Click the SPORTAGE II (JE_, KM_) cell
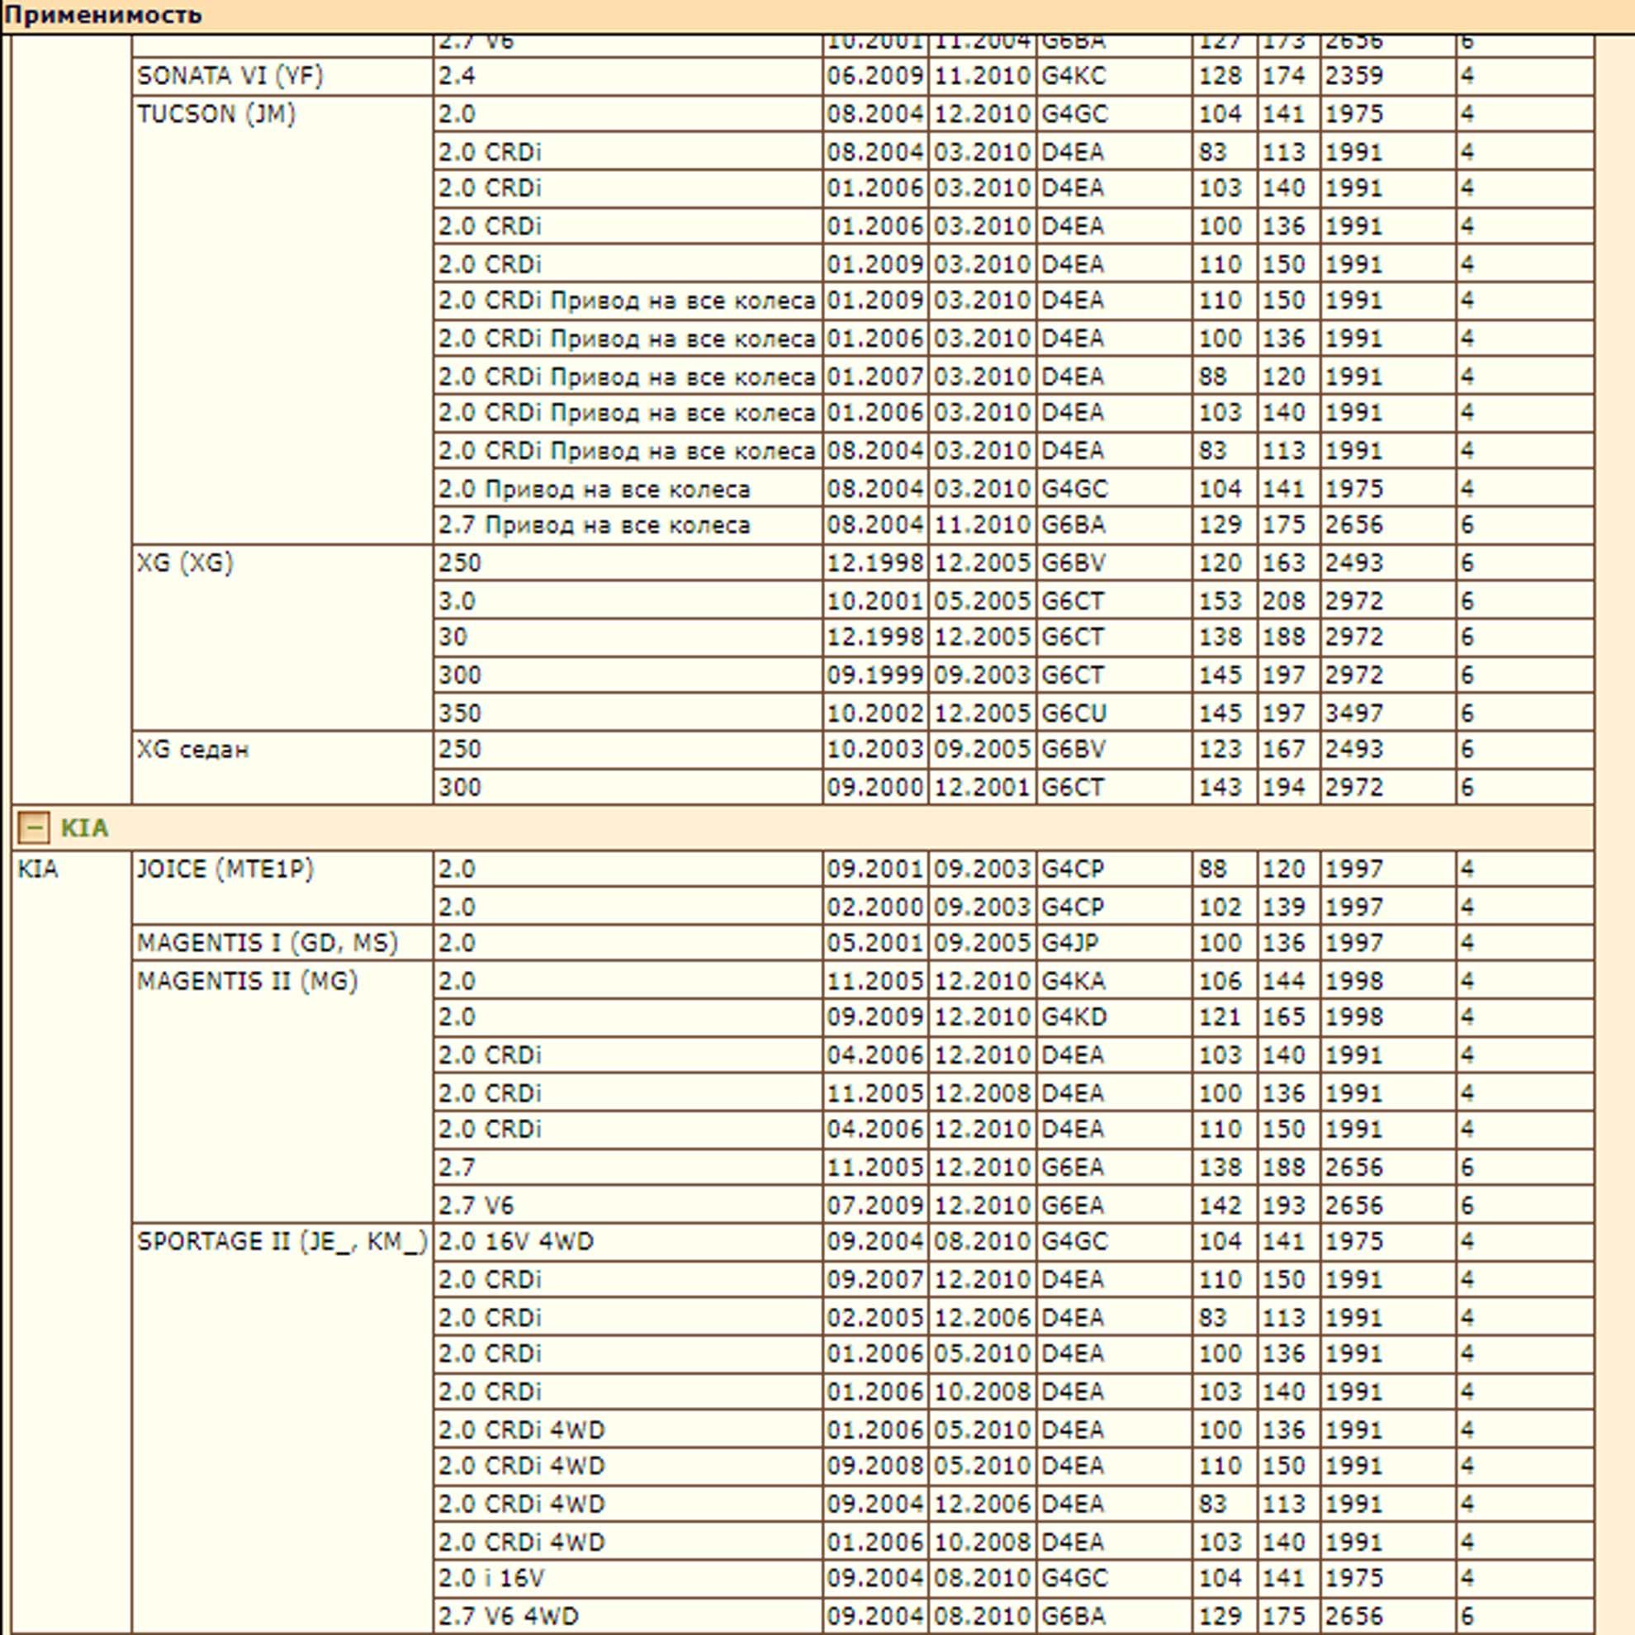1635x1635 pixels. [282, 1429]
